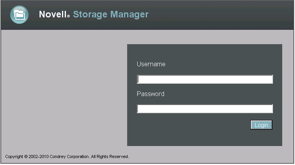Focus the Username input field

pyautogui.click(x=205, y=79)
